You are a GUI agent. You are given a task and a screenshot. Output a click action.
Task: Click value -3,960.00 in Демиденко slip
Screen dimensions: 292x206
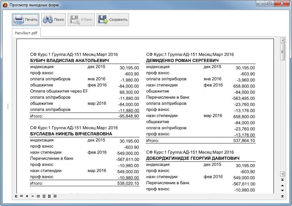(x=246, y=80)
